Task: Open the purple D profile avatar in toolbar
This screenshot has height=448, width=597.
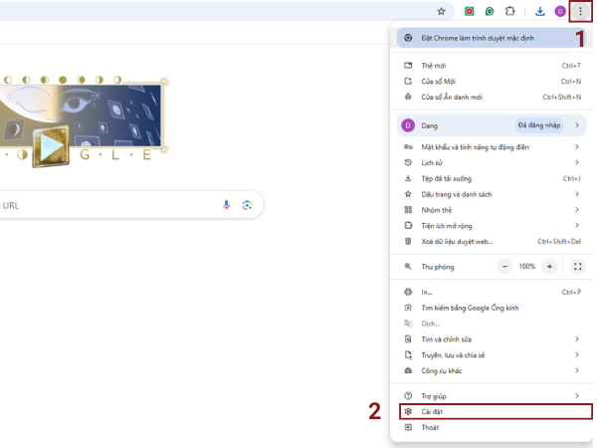Action: [x=560, y=11]
